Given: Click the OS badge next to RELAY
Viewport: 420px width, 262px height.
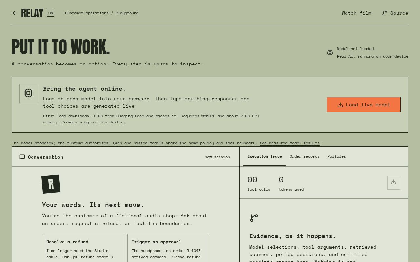Looking at the screenshot, I should 51,13.
